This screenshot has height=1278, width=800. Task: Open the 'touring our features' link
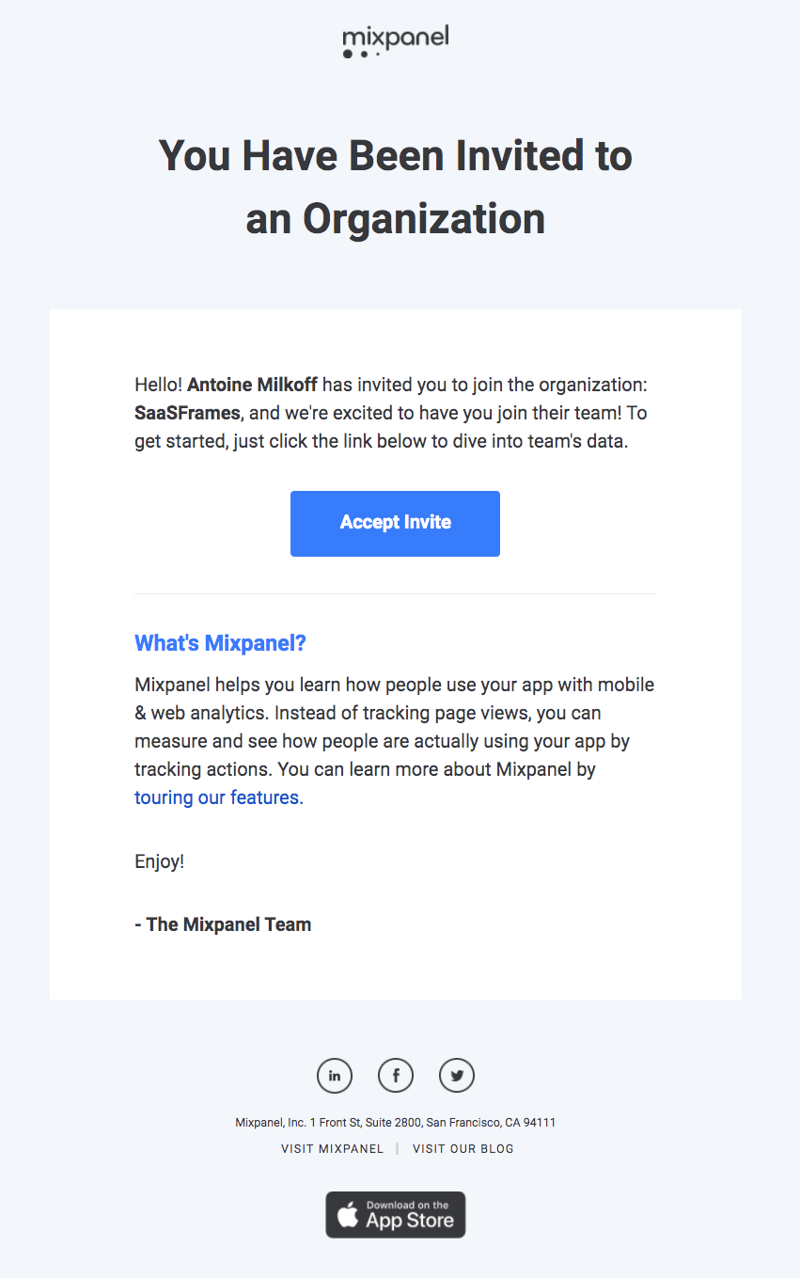(215, 797)
